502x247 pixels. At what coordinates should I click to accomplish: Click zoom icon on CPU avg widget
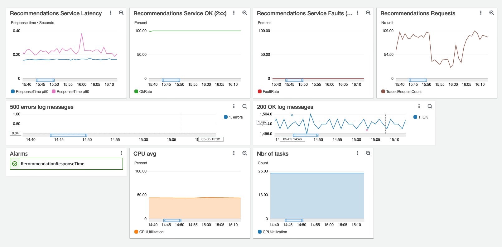click(x=245, y=153)
